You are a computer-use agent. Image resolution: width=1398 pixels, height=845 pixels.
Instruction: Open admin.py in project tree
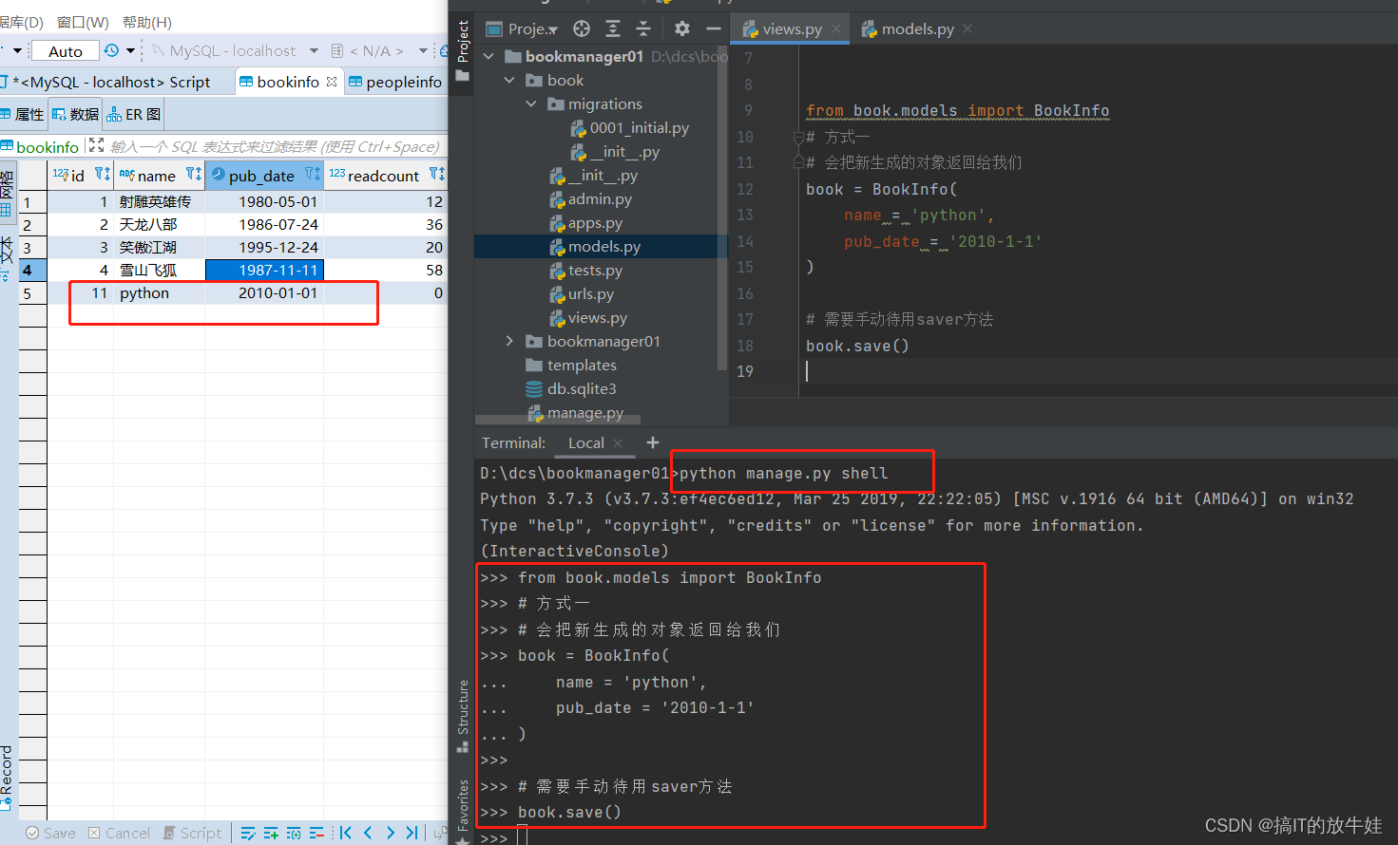(589, 199)
